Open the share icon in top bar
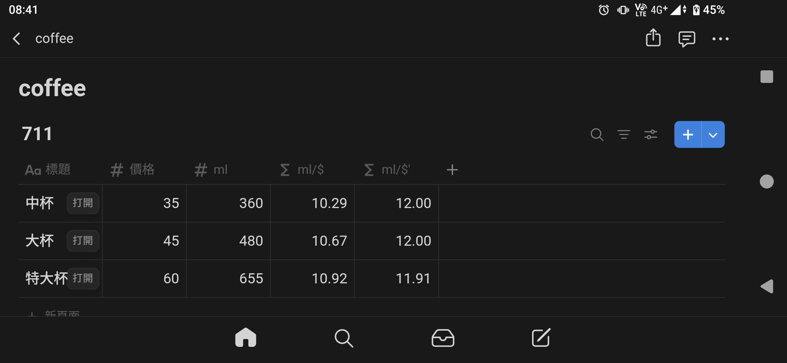Image resolution: width=787 pixels, height=363 pixels. (x=653, y=38)
